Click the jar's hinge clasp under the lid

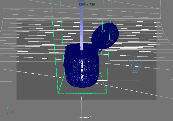[x=100, y=51]
